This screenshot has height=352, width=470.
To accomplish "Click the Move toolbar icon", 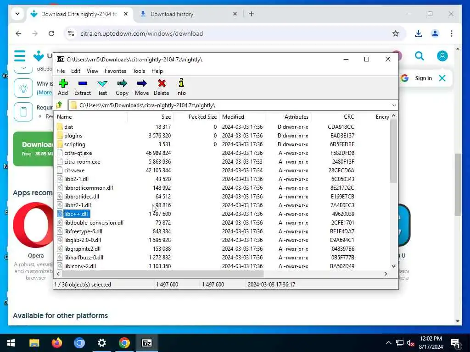I will pyautogui.click(x=142, y=87).
